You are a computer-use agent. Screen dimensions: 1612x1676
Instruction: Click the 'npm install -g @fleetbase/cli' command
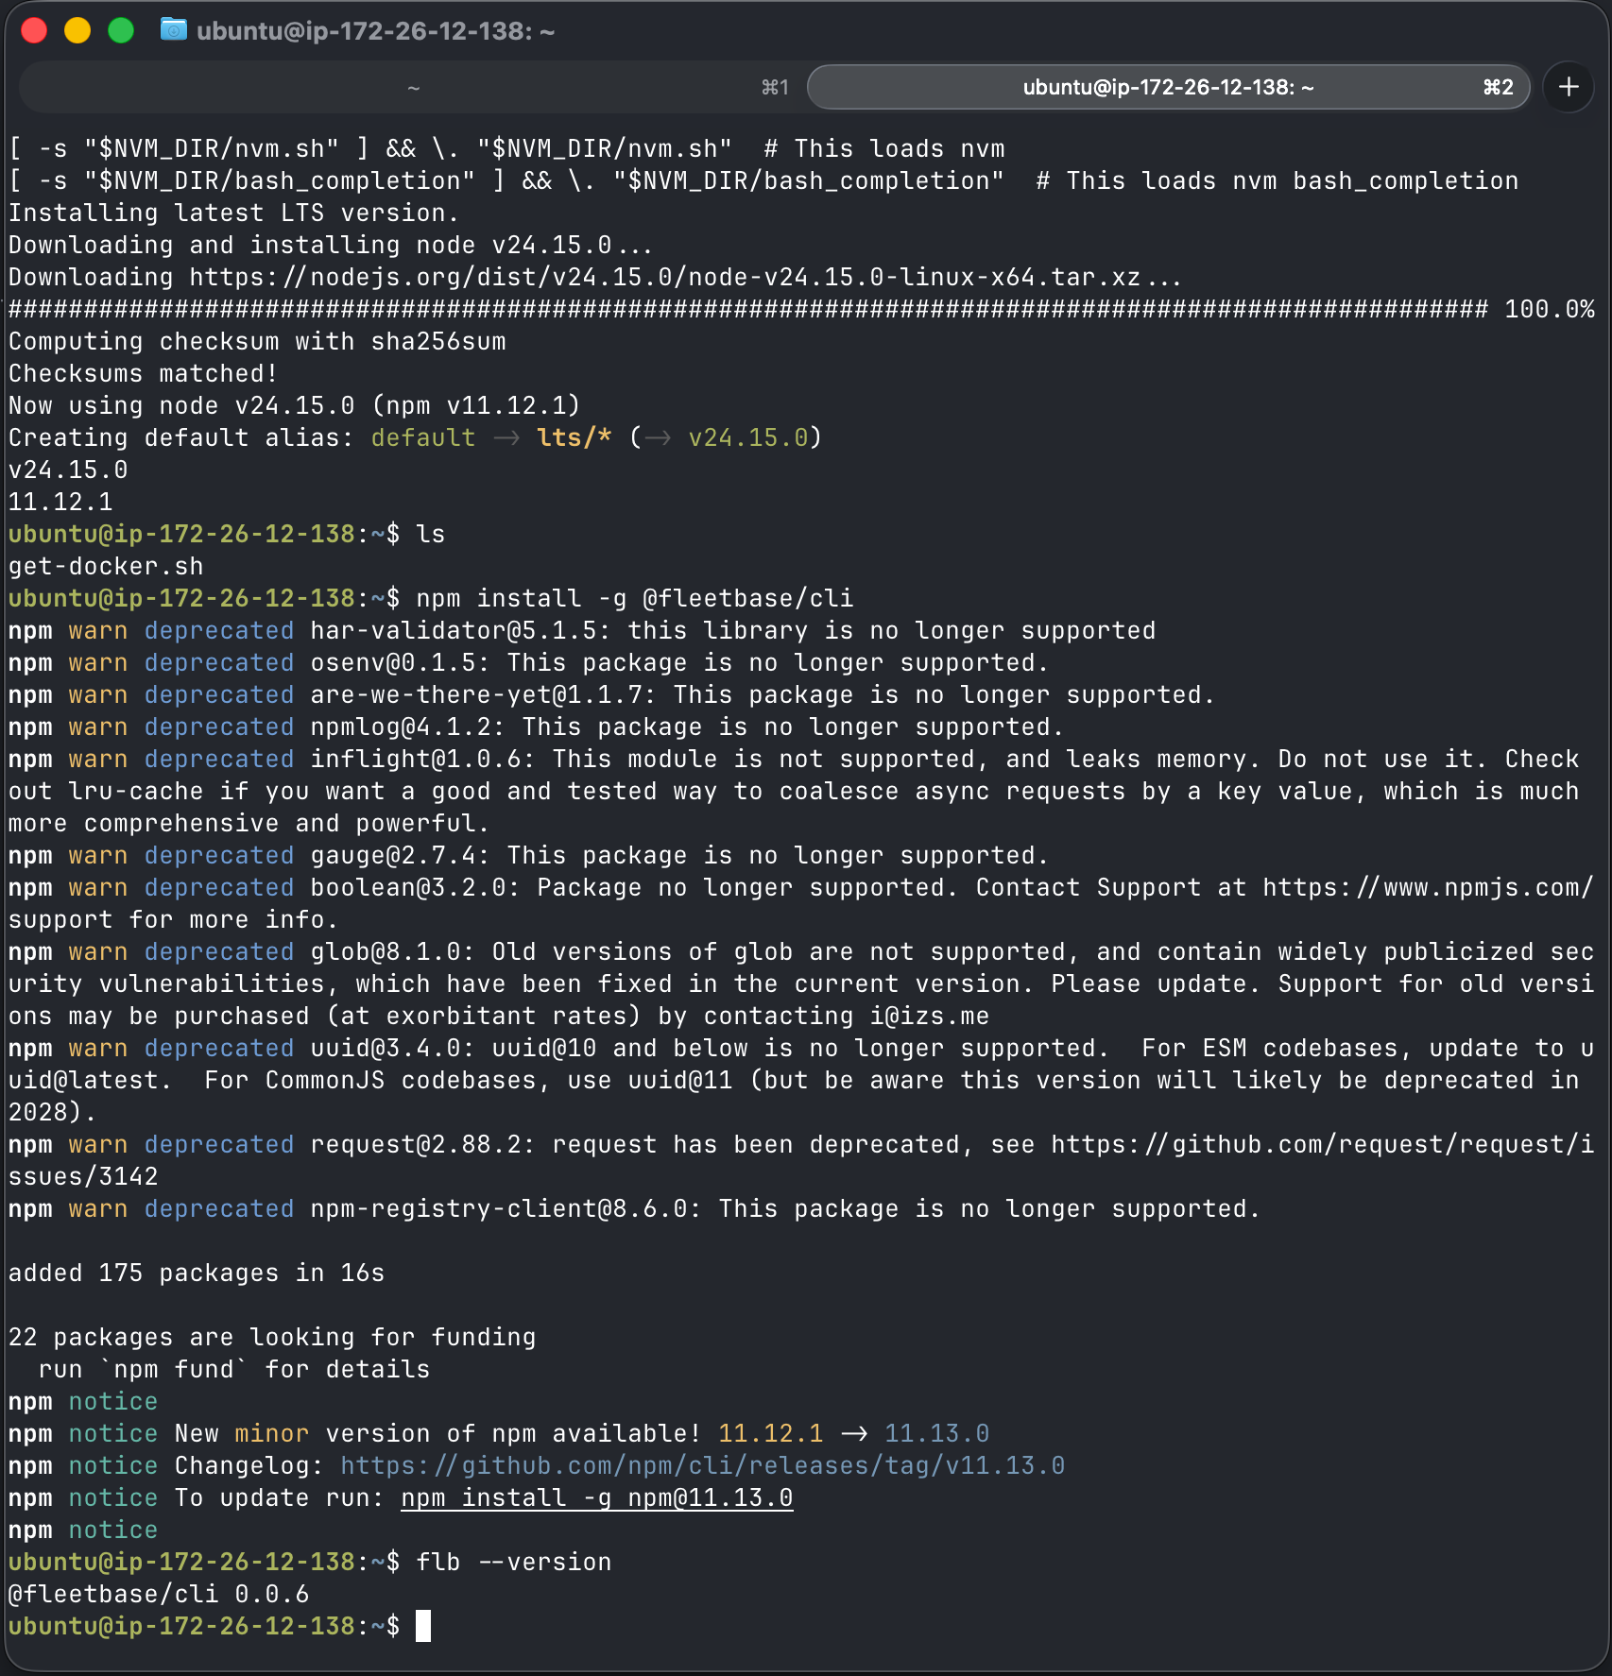pos(635,598)
